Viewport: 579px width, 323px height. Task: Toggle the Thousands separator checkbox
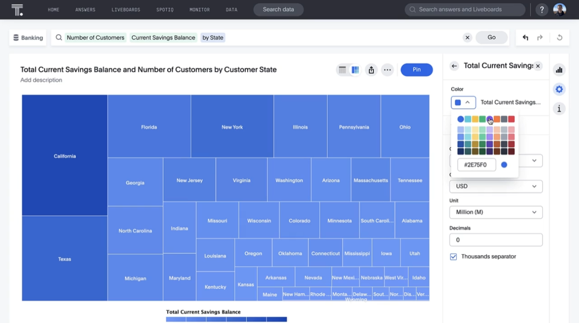[x=453, y=257]
